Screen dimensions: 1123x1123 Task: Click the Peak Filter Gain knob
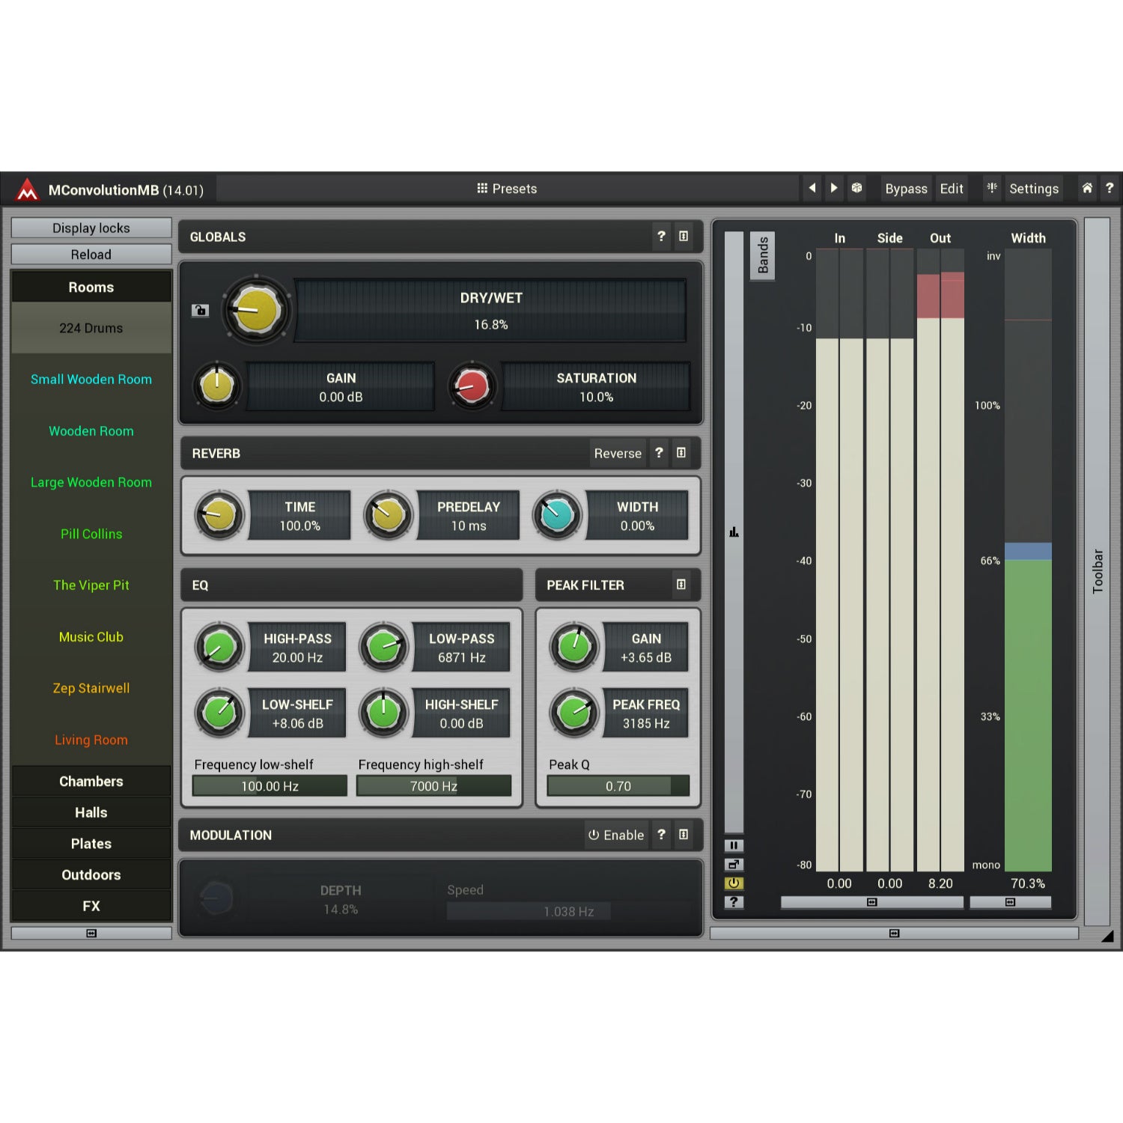(574, 647)
